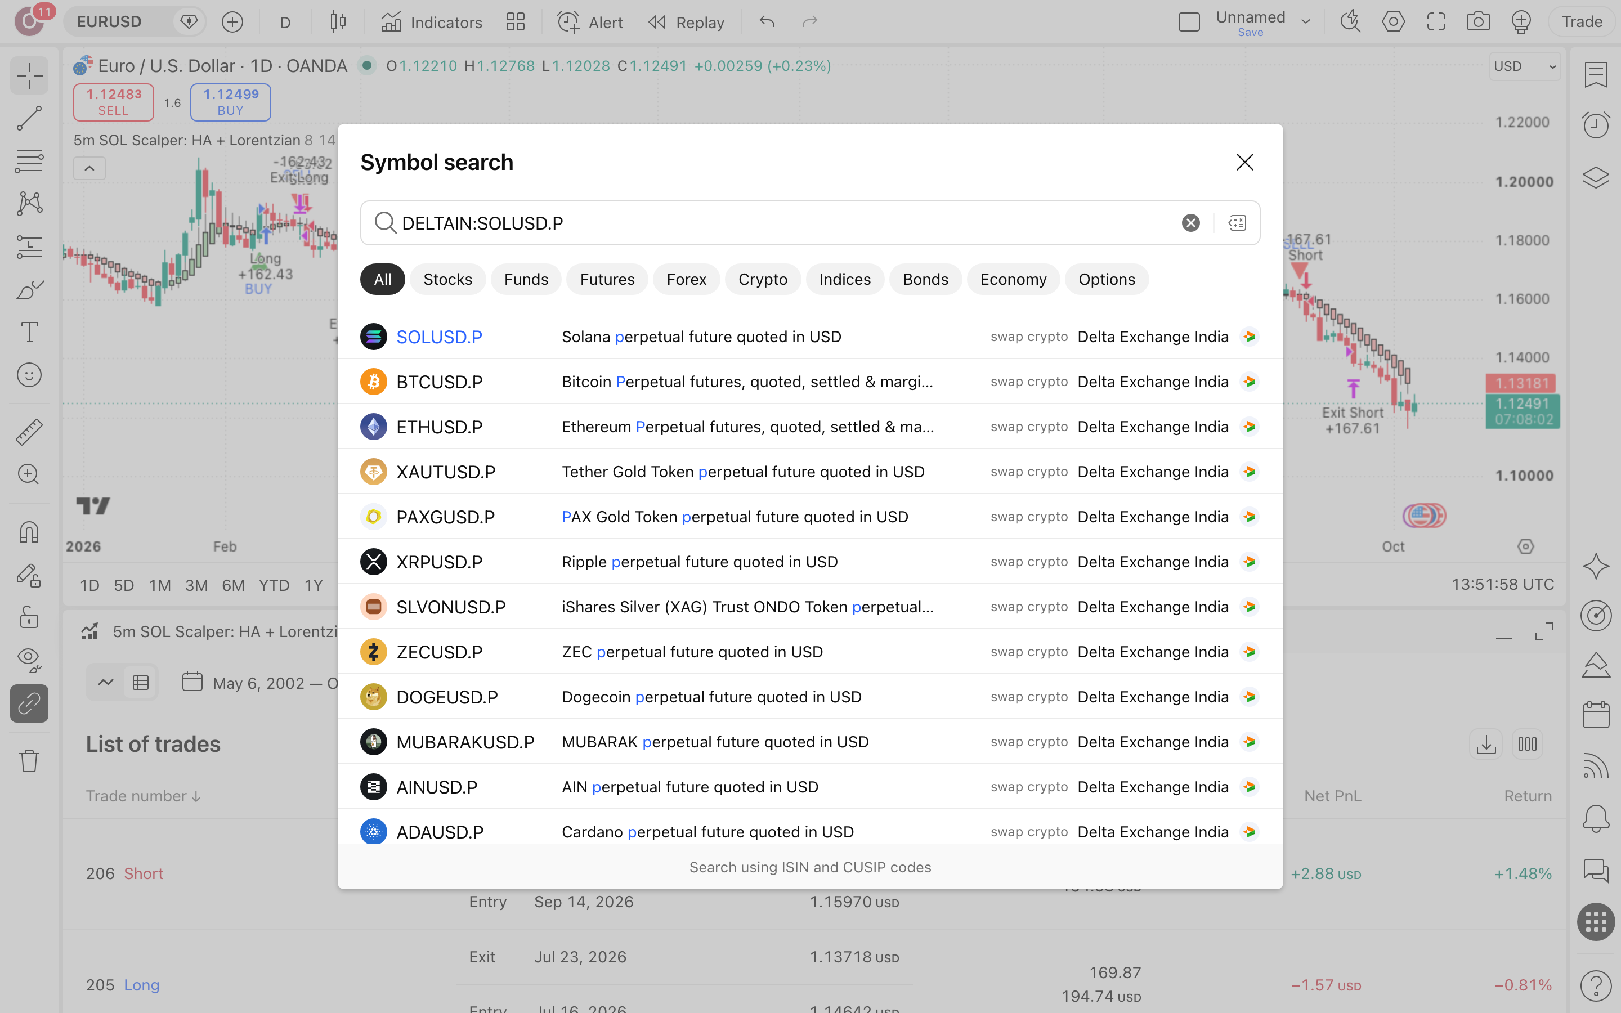Expand the Unnamed layout dropdown arrow

(x=1305, y=22)
